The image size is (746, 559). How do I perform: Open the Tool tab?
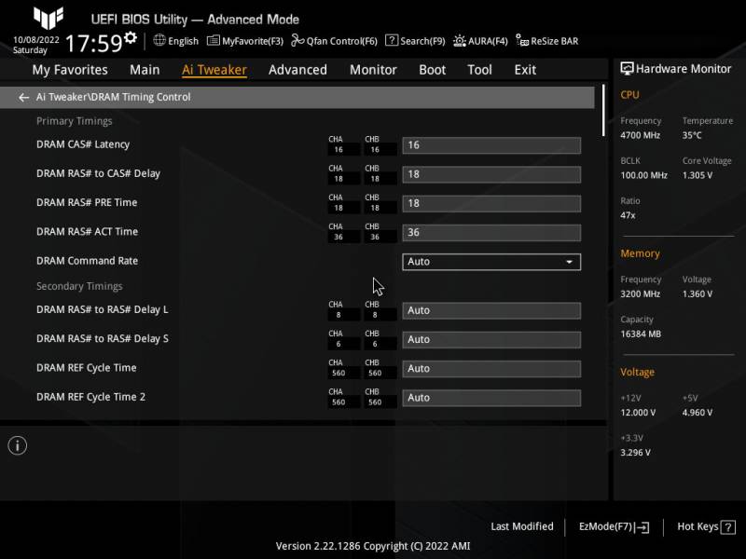(x=479, y=70)
